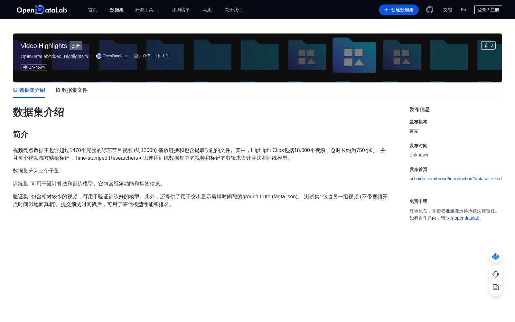Click the 创建数据集 button
515x322 pixels.
pyautogui.click(x=399, y=10)
